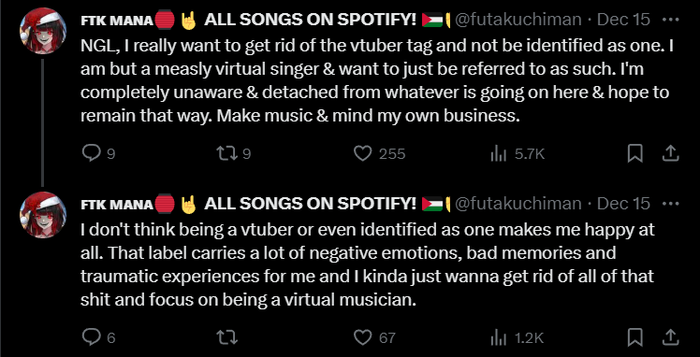Bookmark the first tweet about vtuber tag
Screen dimensions: 700x357
[634, 154]
